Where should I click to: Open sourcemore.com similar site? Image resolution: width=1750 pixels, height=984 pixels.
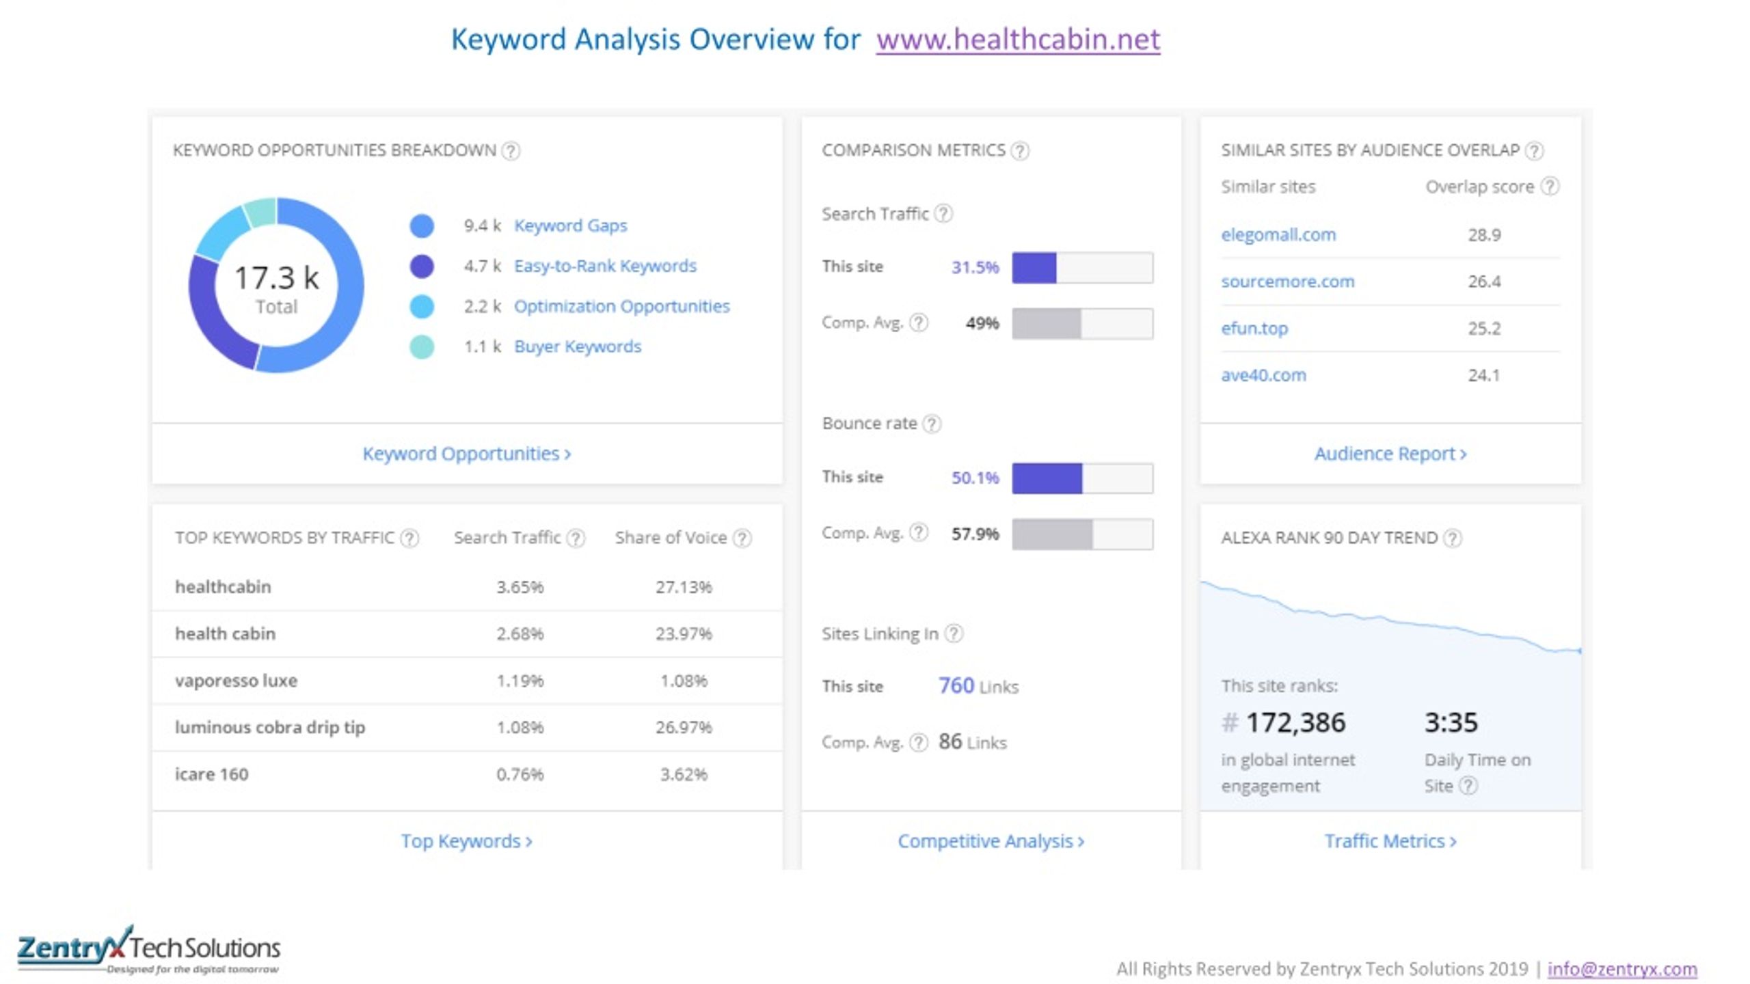point(1287,282)
